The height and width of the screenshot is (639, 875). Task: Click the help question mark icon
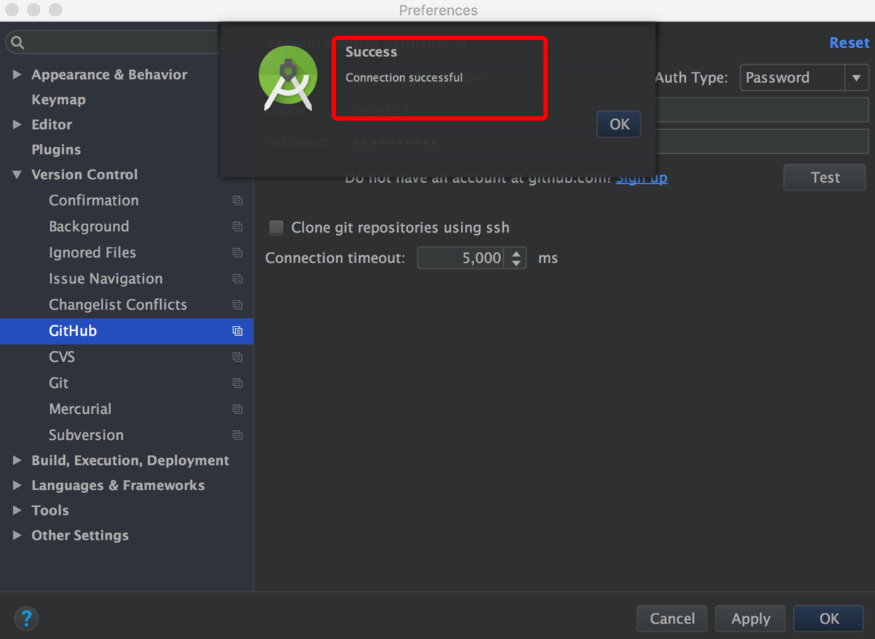26,619
